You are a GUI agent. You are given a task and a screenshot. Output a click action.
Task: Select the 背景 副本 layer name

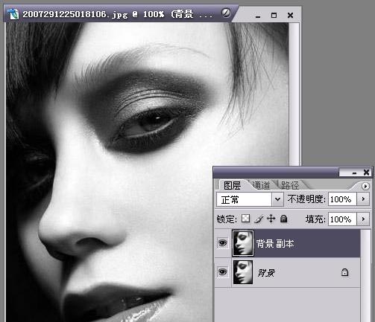click(275, 244)
